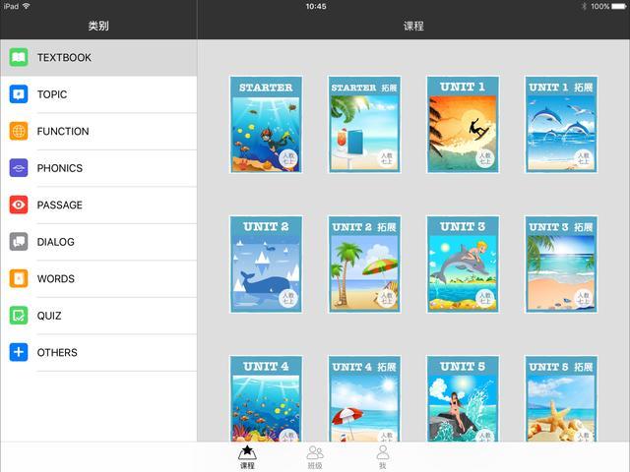Viewport: 630px width, 472px height.
Task: Choose the UNIT 1 拓展 dolphins course
Action: (561, 125)
